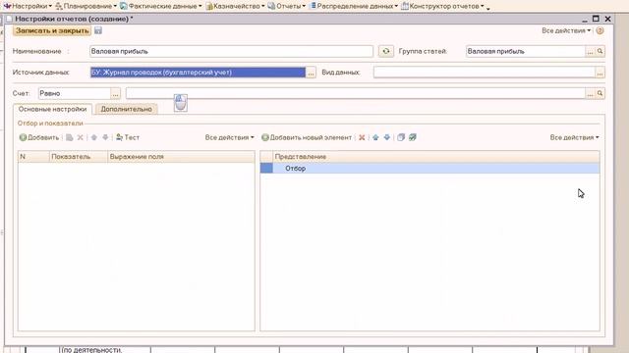Move the filter element down with the blue arrow
The width and height of the screenshot is (629, 353).
pos(386,137)
